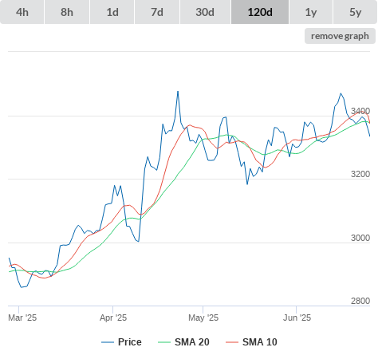Viewport: 378px width, 363px height.
Task: Click the Mar '25 axis label
Action: [22, 318]
